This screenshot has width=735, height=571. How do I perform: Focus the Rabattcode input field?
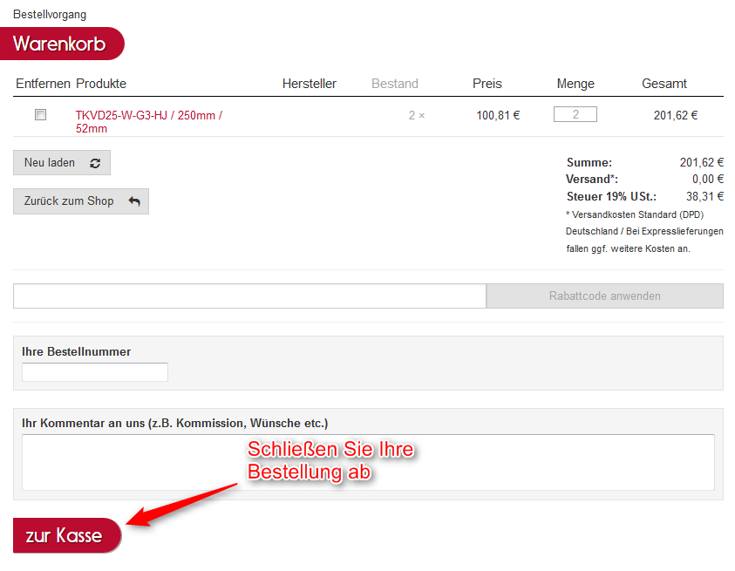pyautogui.click(x=250, y=296)
